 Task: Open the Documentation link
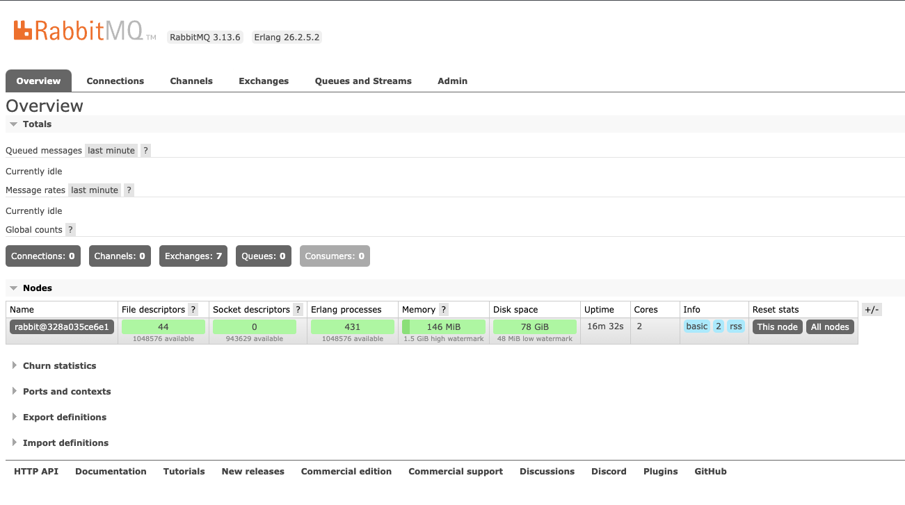tap(111, 472)
